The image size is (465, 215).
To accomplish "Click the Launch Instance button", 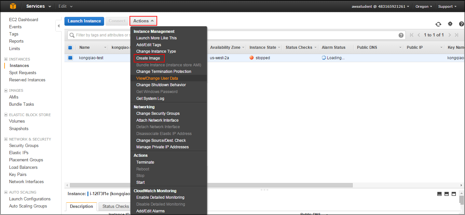I will pyautogui.click(x=84, y=21).
